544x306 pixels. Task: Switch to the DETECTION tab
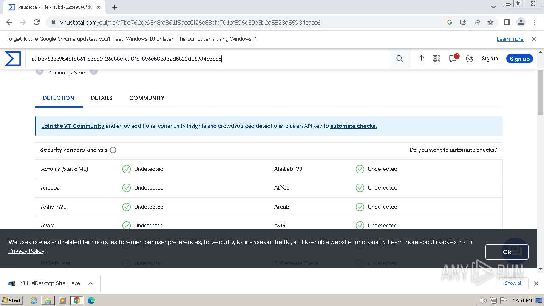coord(59,98)
